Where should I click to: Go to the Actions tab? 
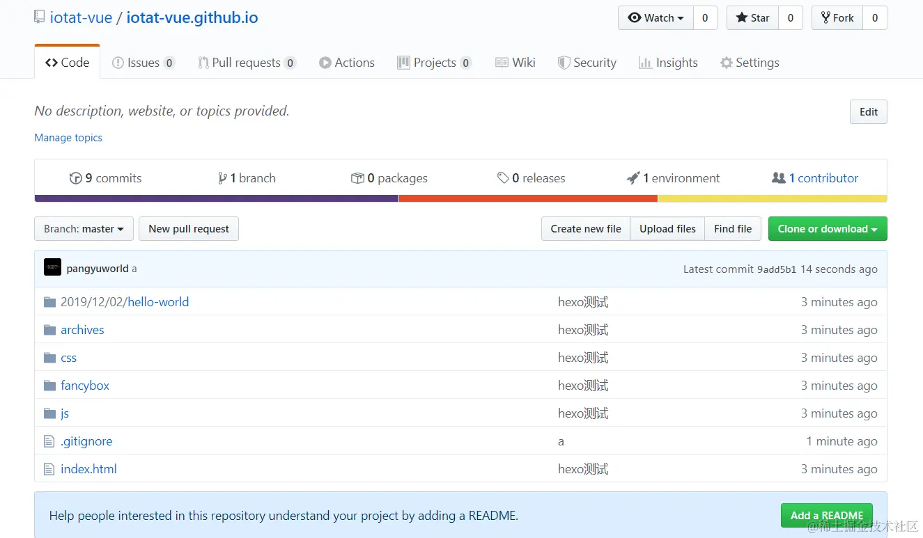pos(347,63)
